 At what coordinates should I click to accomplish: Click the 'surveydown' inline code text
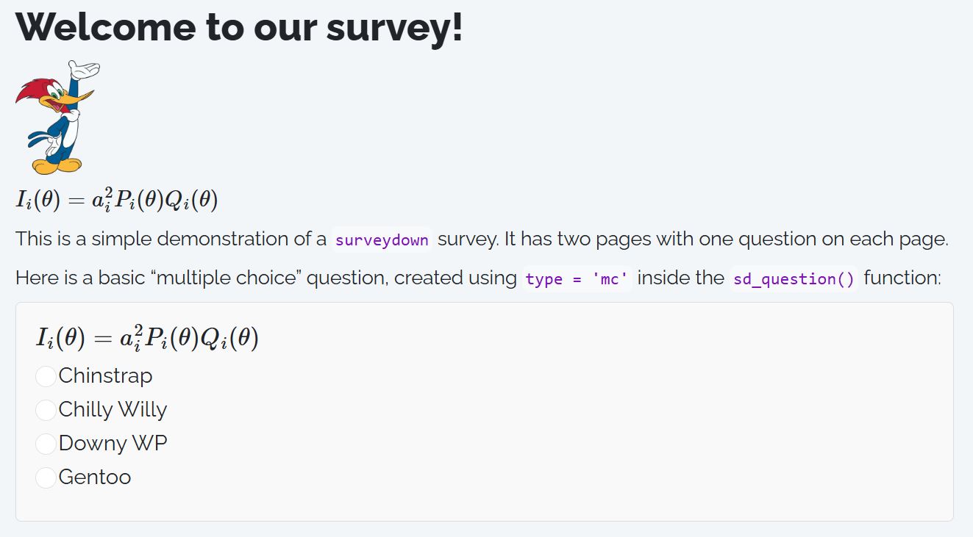point(382,240)
